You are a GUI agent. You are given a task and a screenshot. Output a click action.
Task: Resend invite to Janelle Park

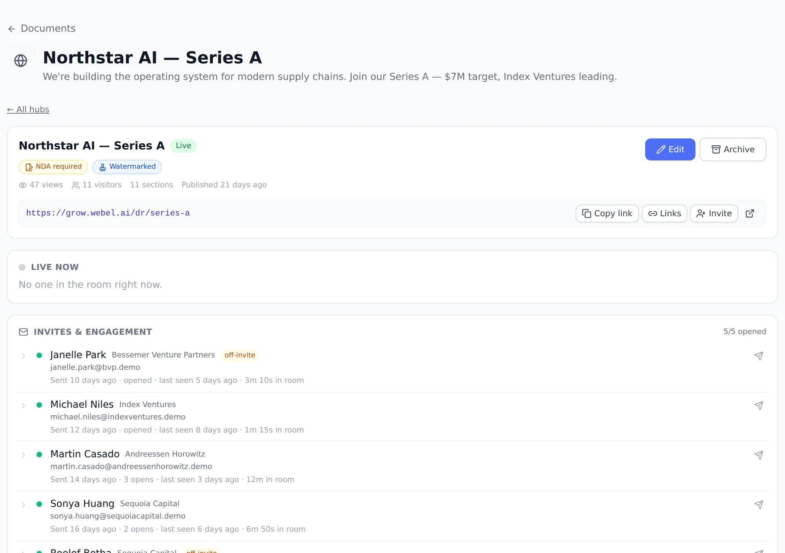[x=759, y=356]
